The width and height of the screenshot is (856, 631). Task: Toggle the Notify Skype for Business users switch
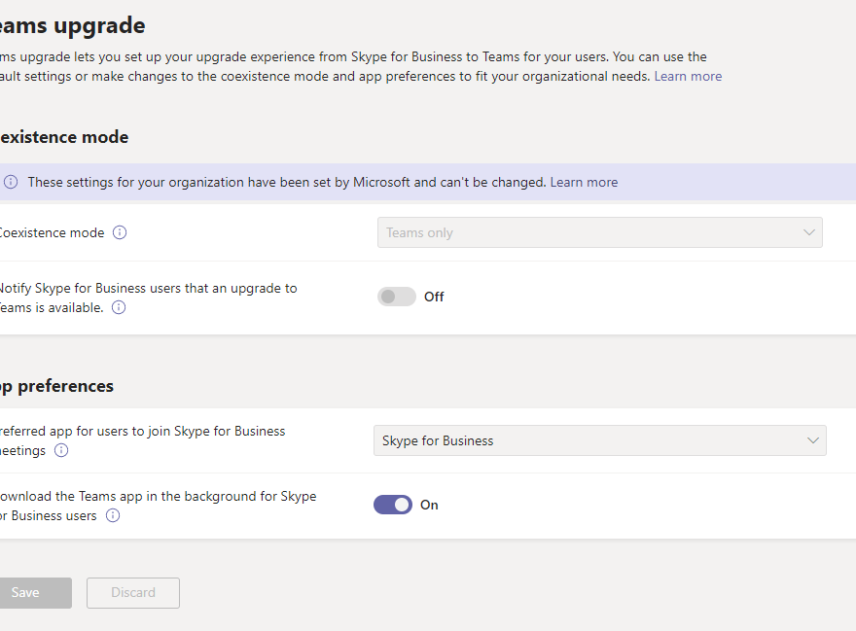(x=397, y=297)
